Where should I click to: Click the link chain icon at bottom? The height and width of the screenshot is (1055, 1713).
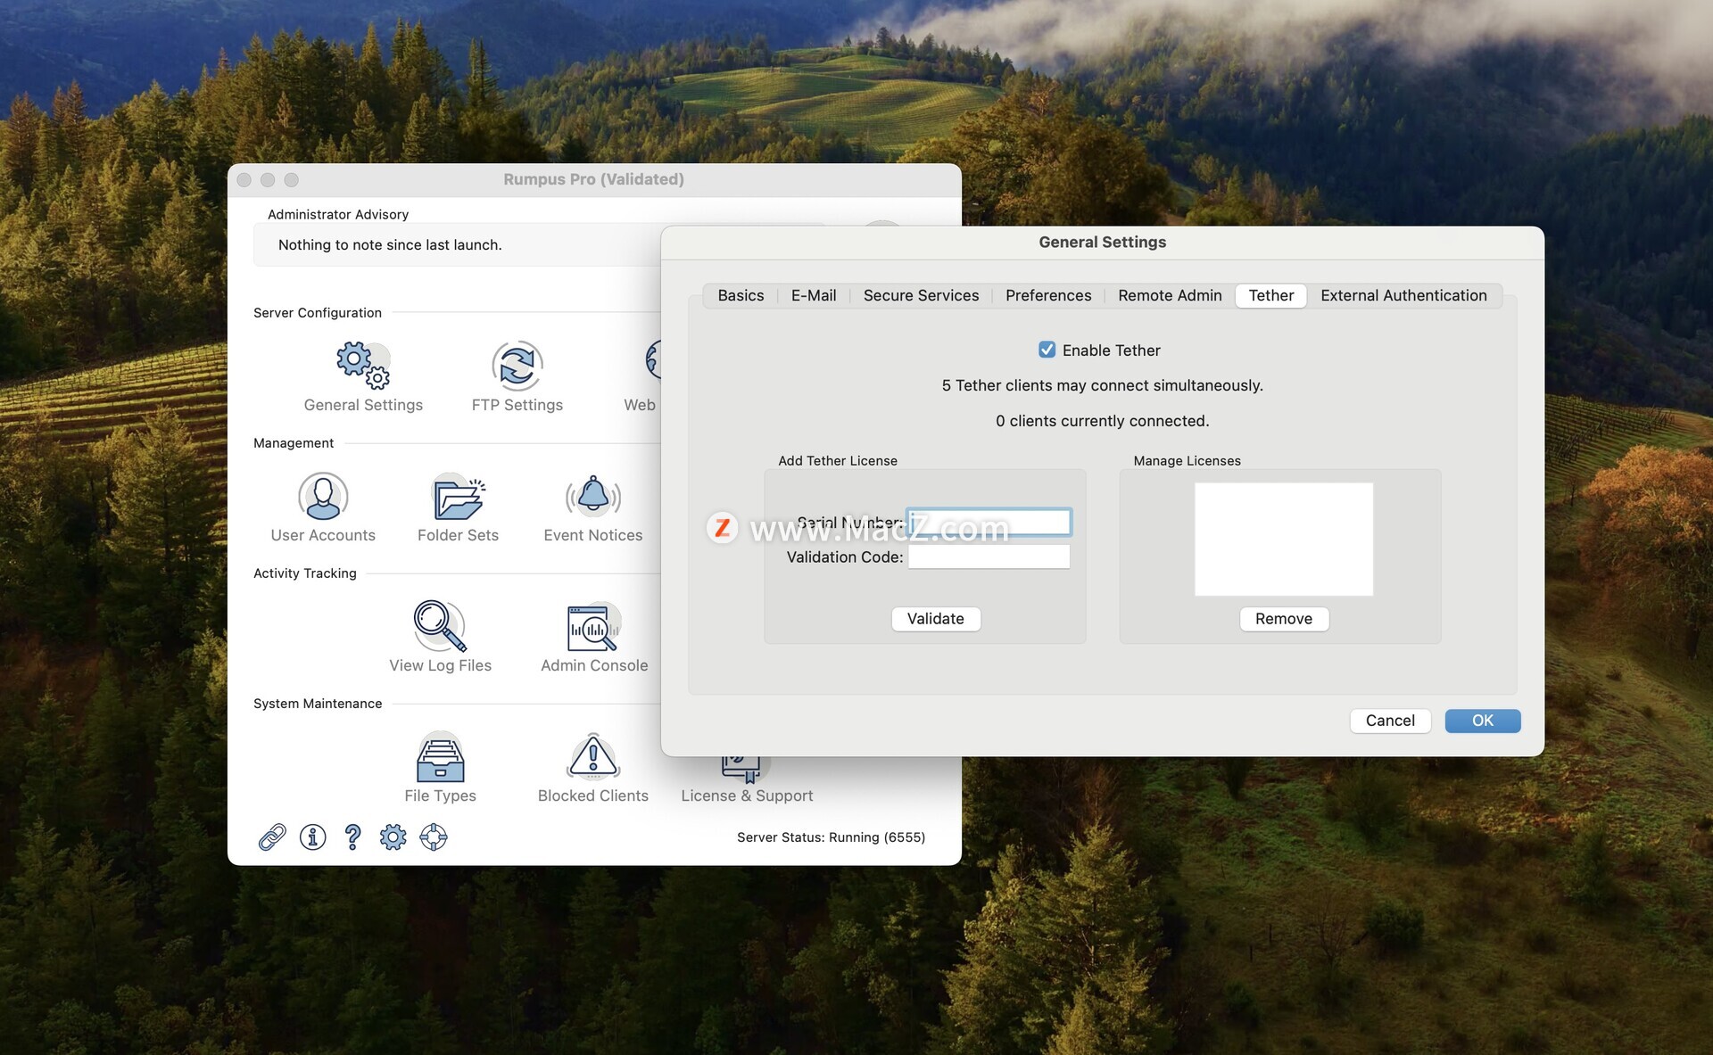pos(272,837)
